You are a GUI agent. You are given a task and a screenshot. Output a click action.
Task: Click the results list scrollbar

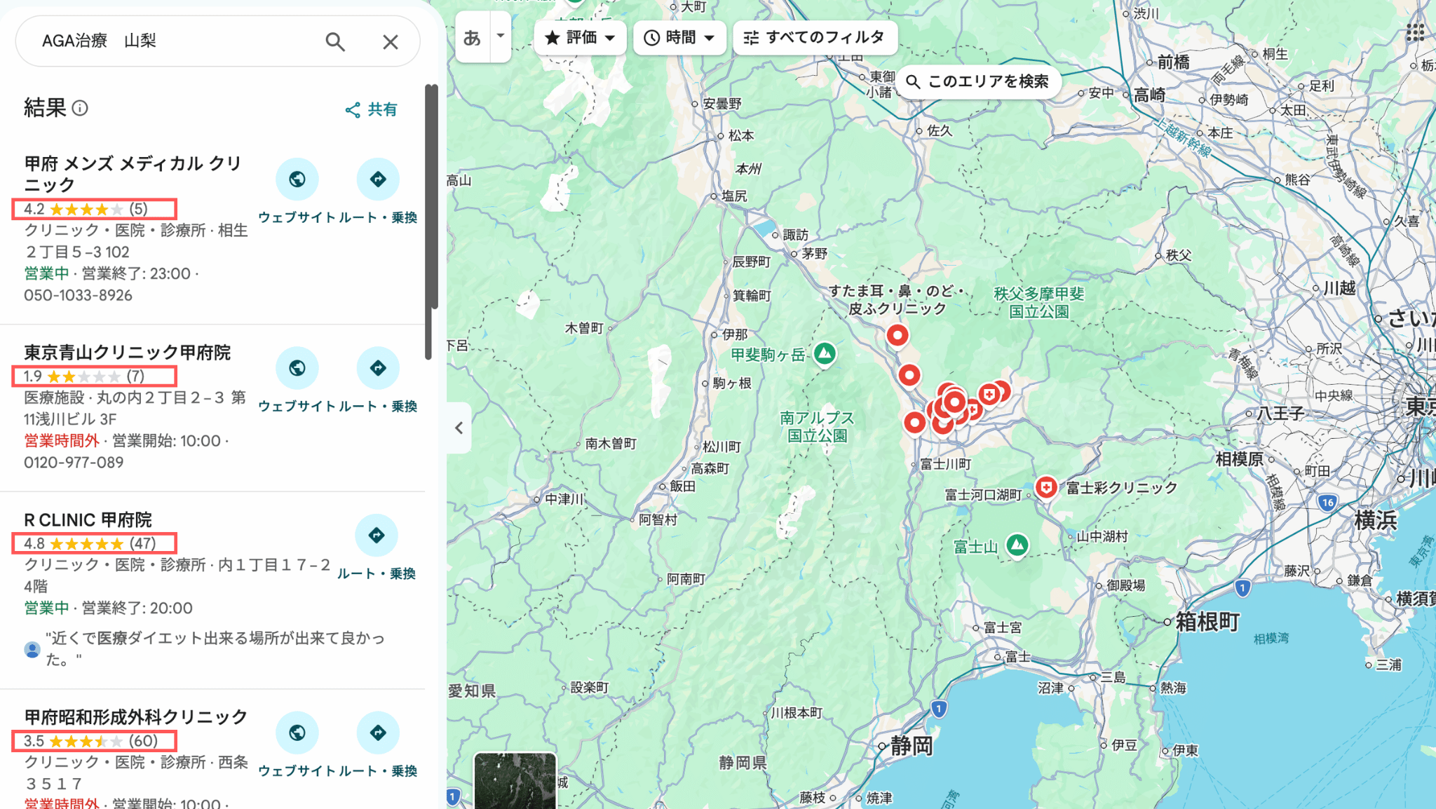point(431,221)
